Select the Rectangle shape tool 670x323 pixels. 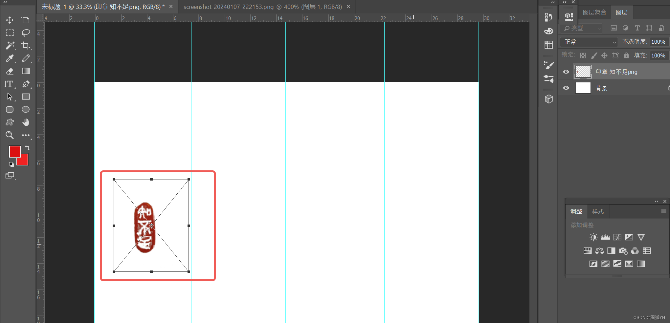tap(26, 97)
